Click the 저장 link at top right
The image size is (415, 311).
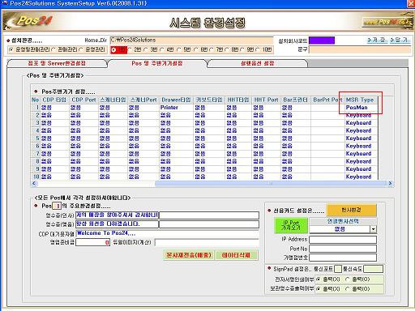377,40
